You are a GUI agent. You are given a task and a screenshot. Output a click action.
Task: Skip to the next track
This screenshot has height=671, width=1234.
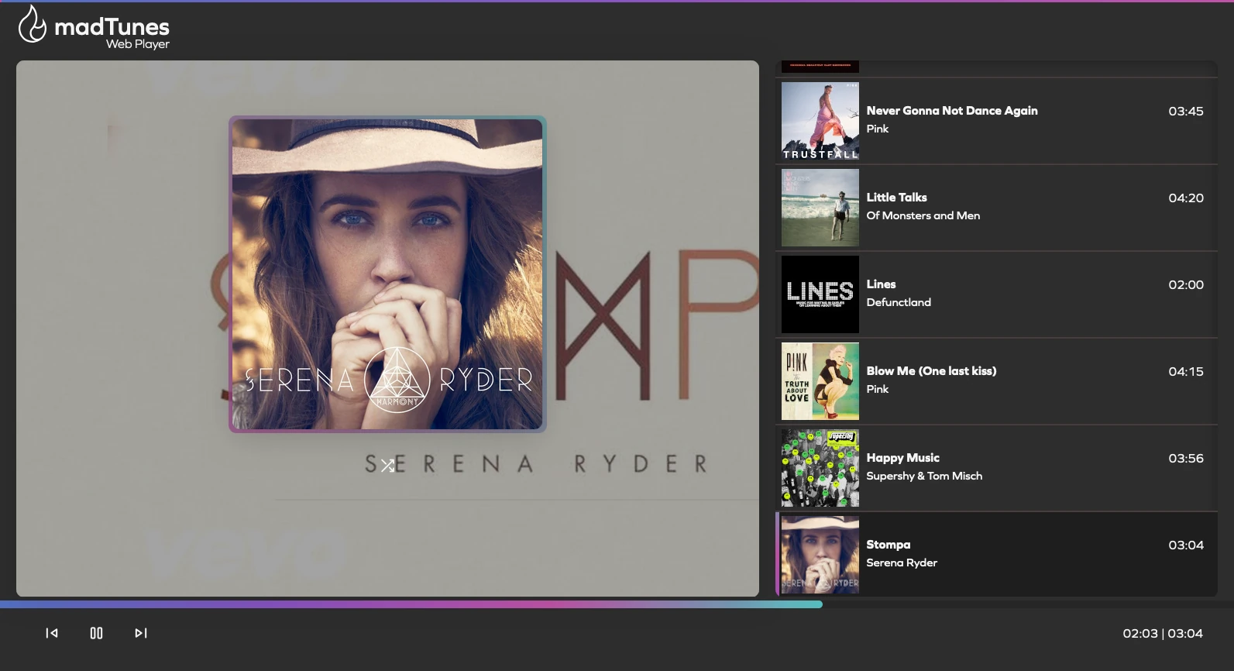[140, 633]
